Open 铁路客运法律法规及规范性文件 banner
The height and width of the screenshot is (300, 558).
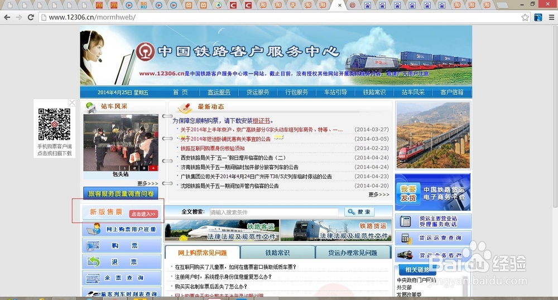click(x=222, y=230)
